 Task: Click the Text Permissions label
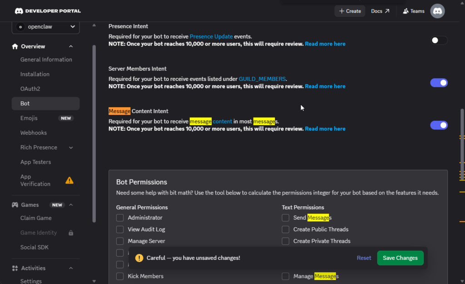point(303,208)
